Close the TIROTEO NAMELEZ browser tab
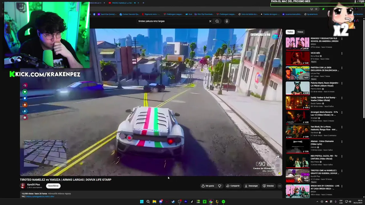 (x=138, y=3)
